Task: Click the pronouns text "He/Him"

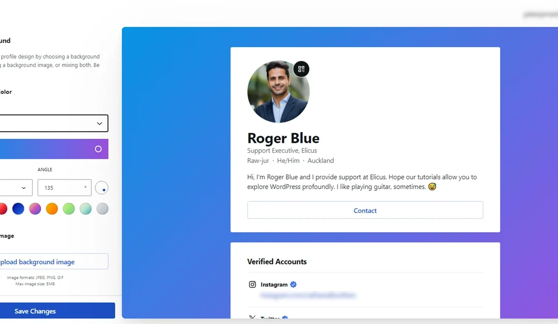Action: click(x=288, y=160)
